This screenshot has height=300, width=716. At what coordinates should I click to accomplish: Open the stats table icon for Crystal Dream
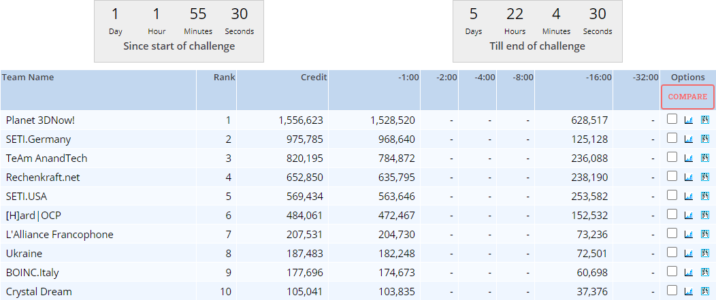(704, 292)
